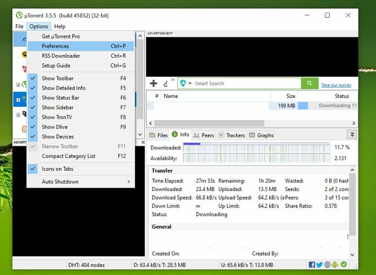Viewport: 376px width, 275px height.
Task: Click the shield search provider icon
Action: (x=183, y=84)
